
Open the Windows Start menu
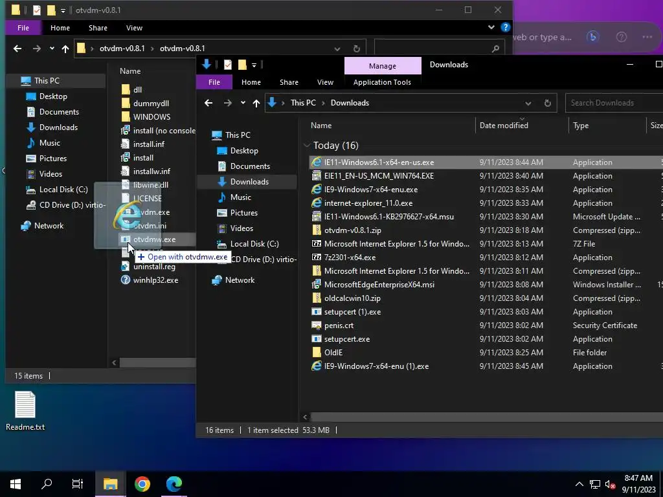[16, 484]
